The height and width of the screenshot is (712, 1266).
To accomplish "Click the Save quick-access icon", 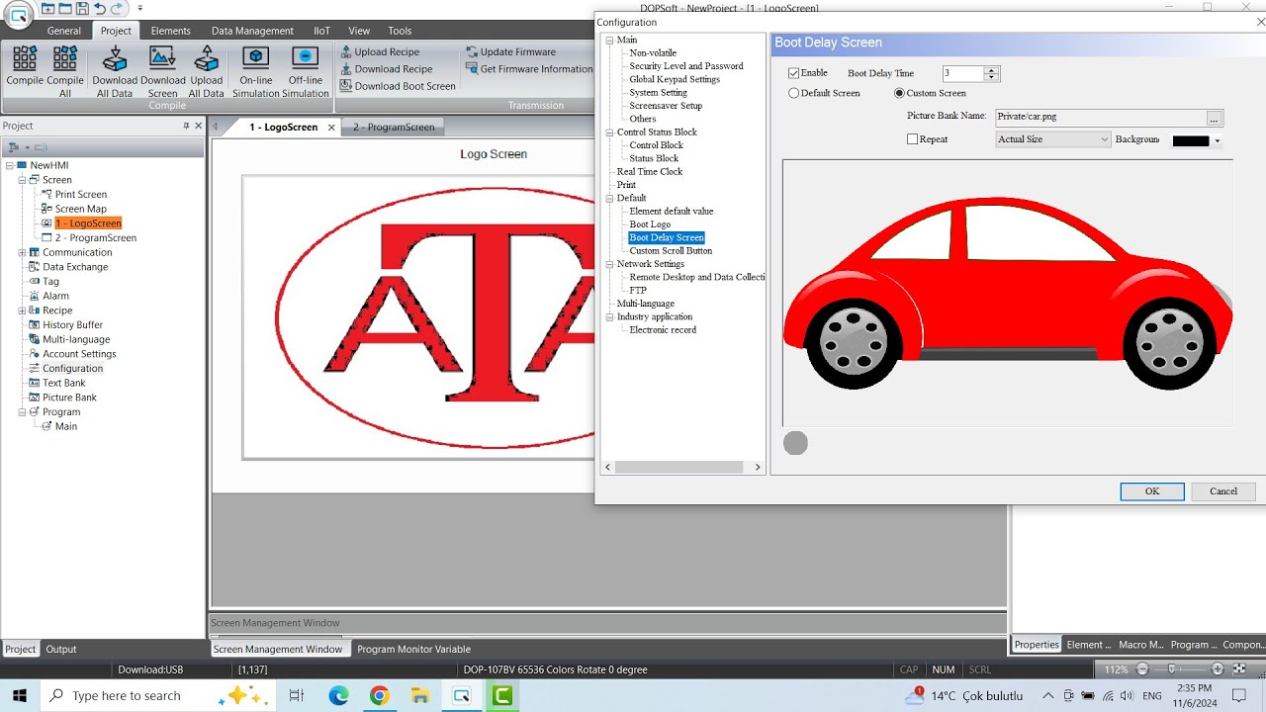I will [x=82, y=9].
